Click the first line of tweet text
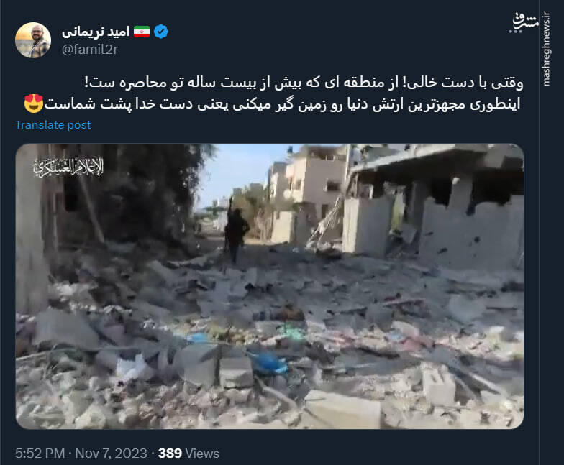564x465 pixels. click(304, 83)
